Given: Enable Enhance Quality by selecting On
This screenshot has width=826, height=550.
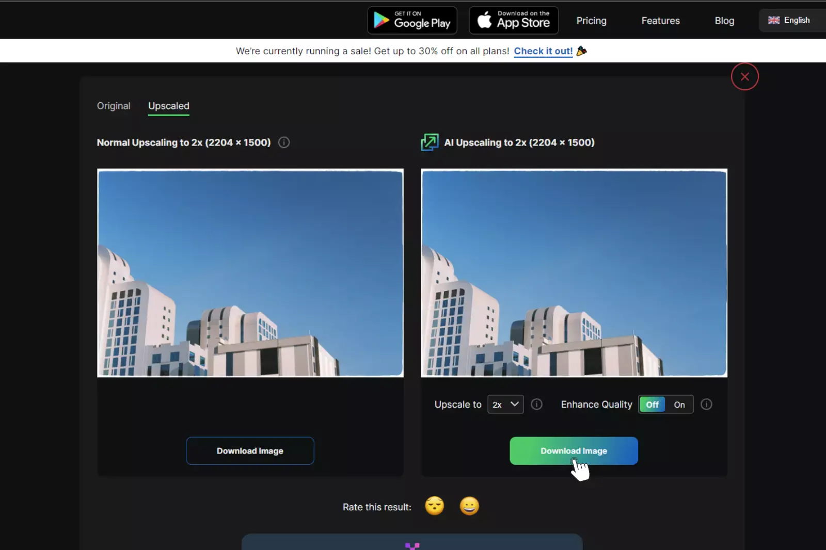Looking at the screenshot, I should pyautogui.click(x=679, y=405).
